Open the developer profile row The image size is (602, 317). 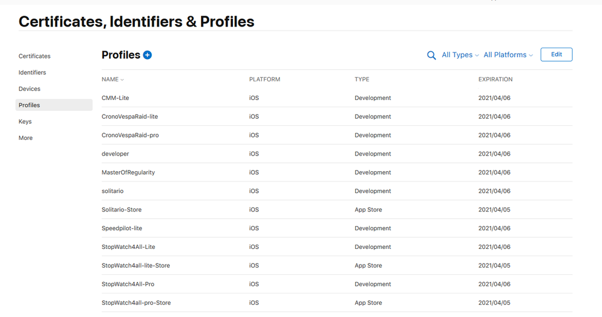pyautogui.click(x=337, y=154)
